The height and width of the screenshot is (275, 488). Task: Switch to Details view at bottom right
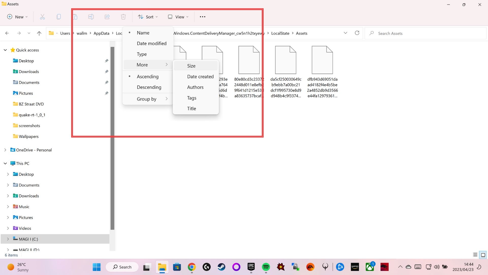pyautogui.click(x=475, y=255)
